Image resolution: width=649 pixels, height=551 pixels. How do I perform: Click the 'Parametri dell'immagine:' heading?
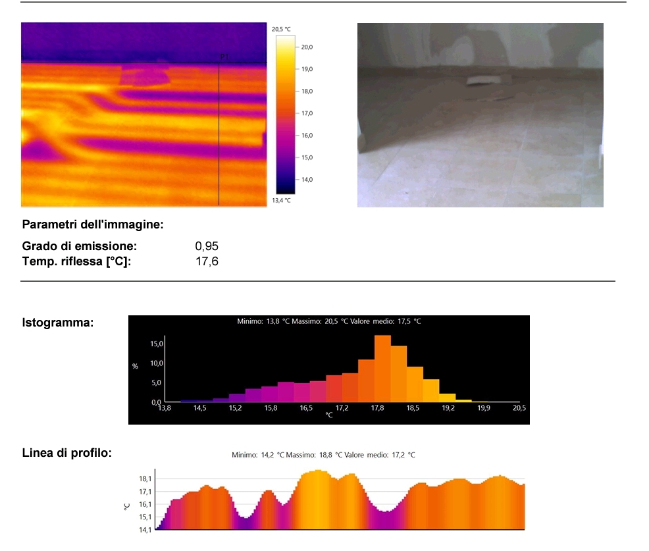[x=93, y=224]
